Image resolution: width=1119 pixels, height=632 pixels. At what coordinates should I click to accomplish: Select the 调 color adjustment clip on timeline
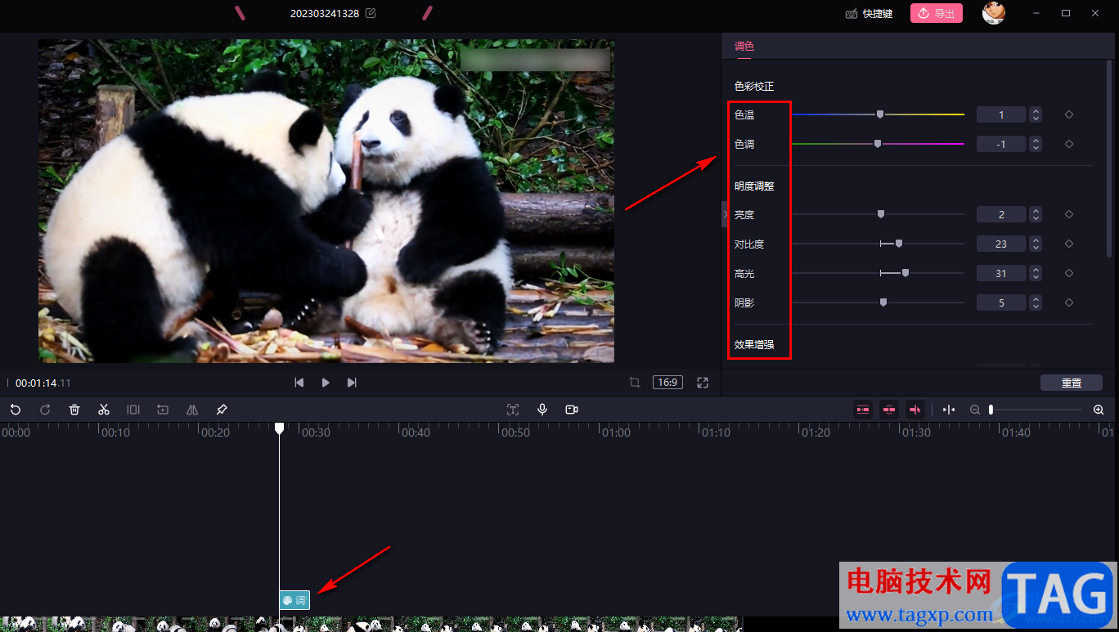pyautogui.click(x=294, y=600)
